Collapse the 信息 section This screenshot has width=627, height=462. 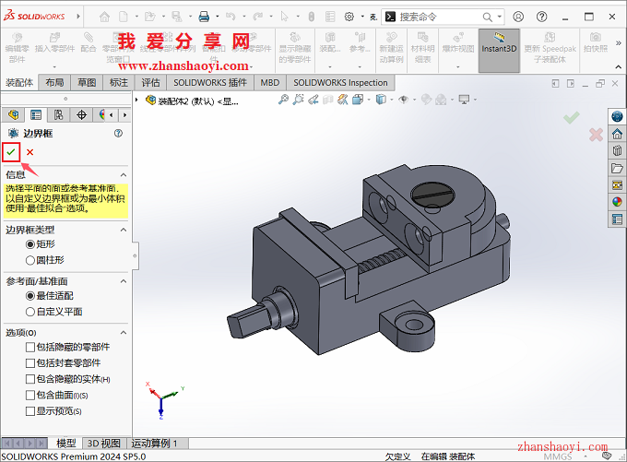(124, 174)
